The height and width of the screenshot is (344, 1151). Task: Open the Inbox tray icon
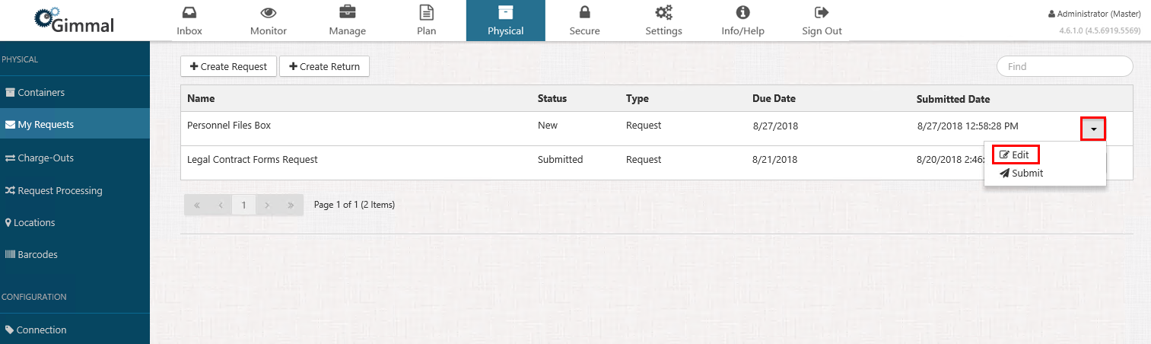click(x=189, y=13)
